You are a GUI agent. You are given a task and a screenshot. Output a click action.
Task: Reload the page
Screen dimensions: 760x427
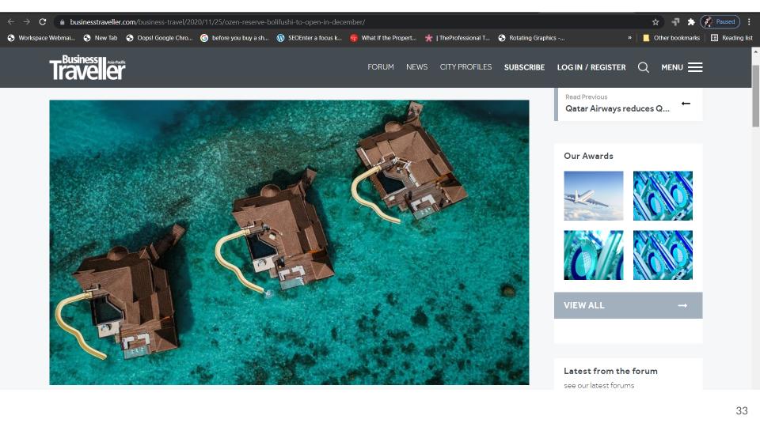[42, 22]
